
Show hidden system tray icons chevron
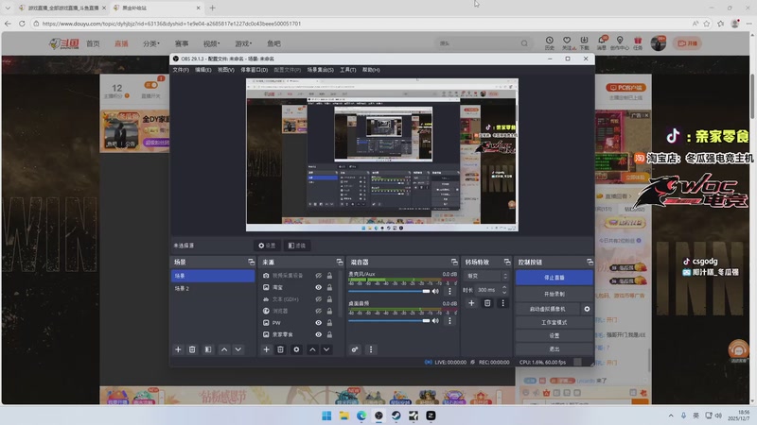(671, 416)
